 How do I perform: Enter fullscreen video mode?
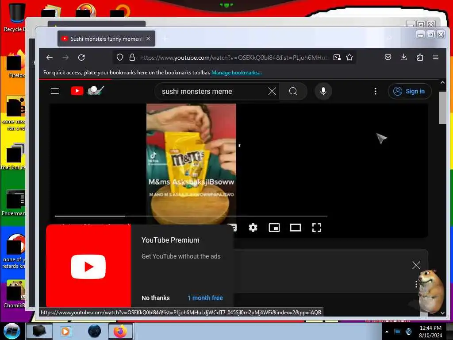[317, 228]
